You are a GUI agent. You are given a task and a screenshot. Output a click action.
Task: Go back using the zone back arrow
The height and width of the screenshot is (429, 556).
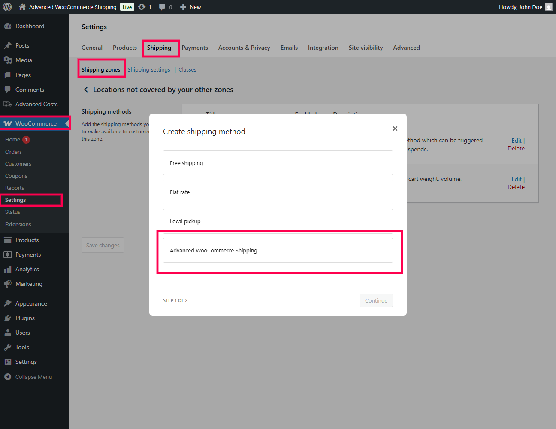pos(85,90)
